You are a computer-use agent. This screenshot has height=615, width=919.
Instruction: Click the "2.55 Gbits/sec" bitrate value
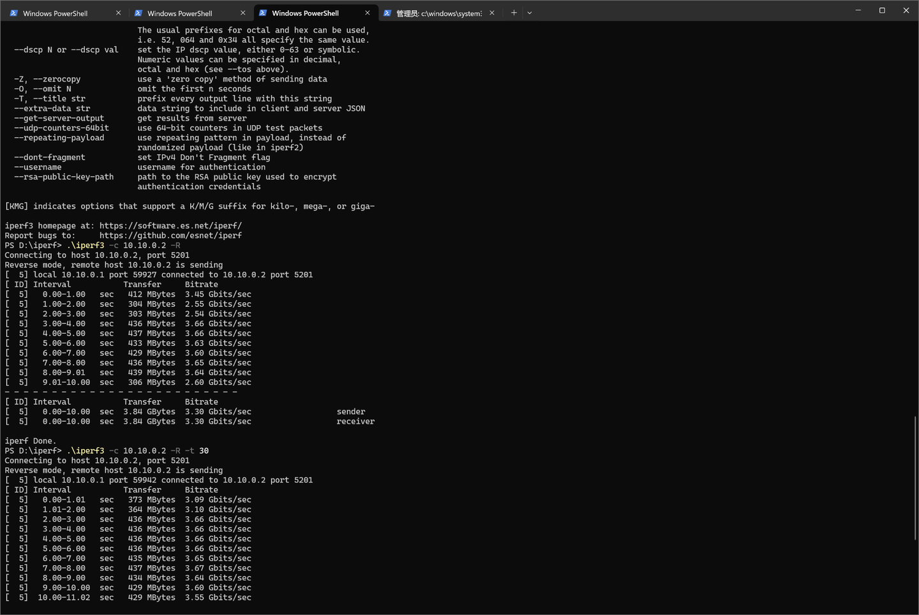pyautogui.click(x=218, y=304)
